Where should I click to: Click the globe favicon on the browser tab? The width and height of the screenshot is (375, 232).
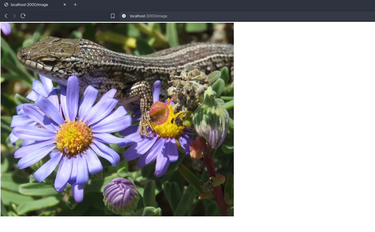6,5
